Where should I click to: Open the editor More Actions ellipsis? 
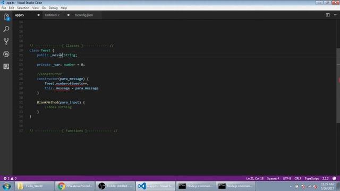[335, 15]
